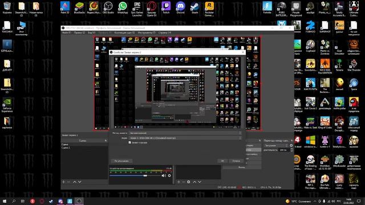Open the Справка menu in OBS
Screen dimensions: 365x205
click(x=165, y=33)
